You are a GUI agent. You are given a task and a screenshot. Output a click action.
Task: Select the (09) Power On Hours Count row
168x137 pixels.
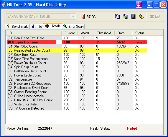77,63
